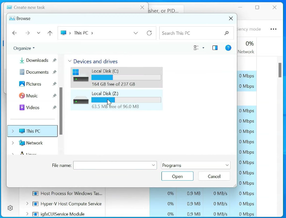
Task: Click the navigation pane scrollbar
Action: pyautogui.click(x=61, y=111)
